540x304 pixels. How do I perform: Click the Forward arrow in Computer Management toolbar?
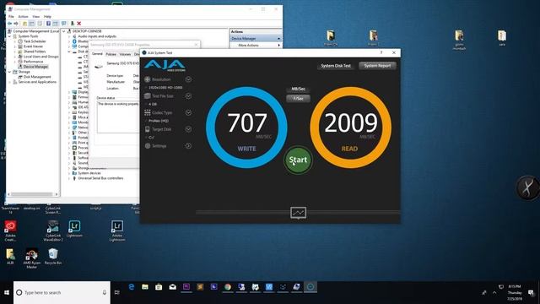[16, 24]
